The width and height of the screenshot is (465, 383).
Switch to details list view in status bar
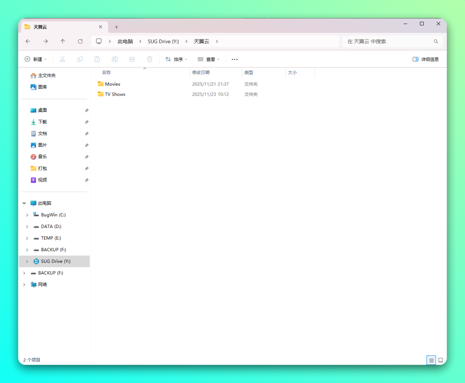point(431,360)
